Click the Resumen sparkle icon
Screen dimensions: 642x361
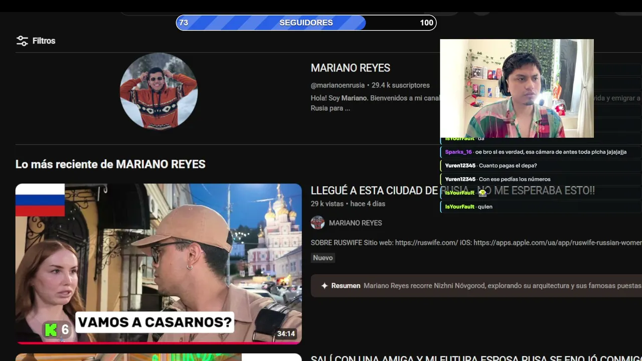tap(325, 286)
